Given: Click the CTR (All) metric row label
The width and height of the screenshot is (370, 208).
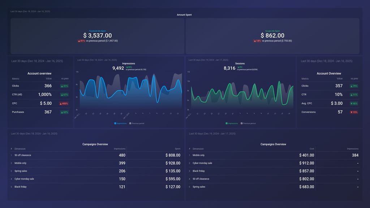Looking at the screenshot, I should tap(17, 95).
